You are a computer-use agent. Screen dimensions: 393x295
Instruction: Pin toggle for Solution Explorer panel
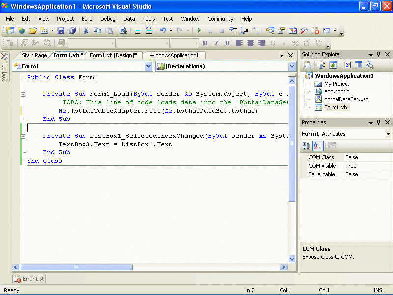pyautogui.click(x=378, y=54)
